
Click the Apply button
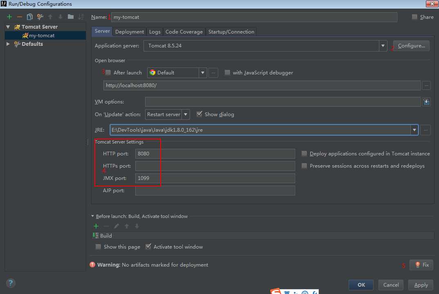click(x=421, y=285)
